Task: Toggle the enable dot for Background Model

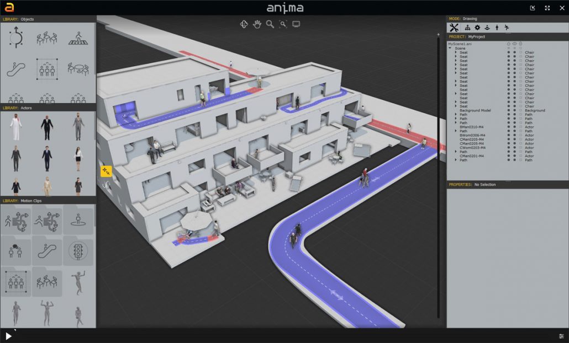Action: [x=508, y=110]
